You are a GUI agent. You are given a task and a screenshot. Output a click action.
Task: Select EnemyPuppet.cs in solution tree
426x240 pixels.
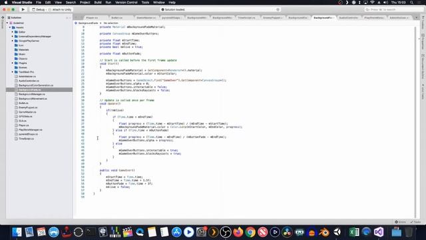coord(28,107)
